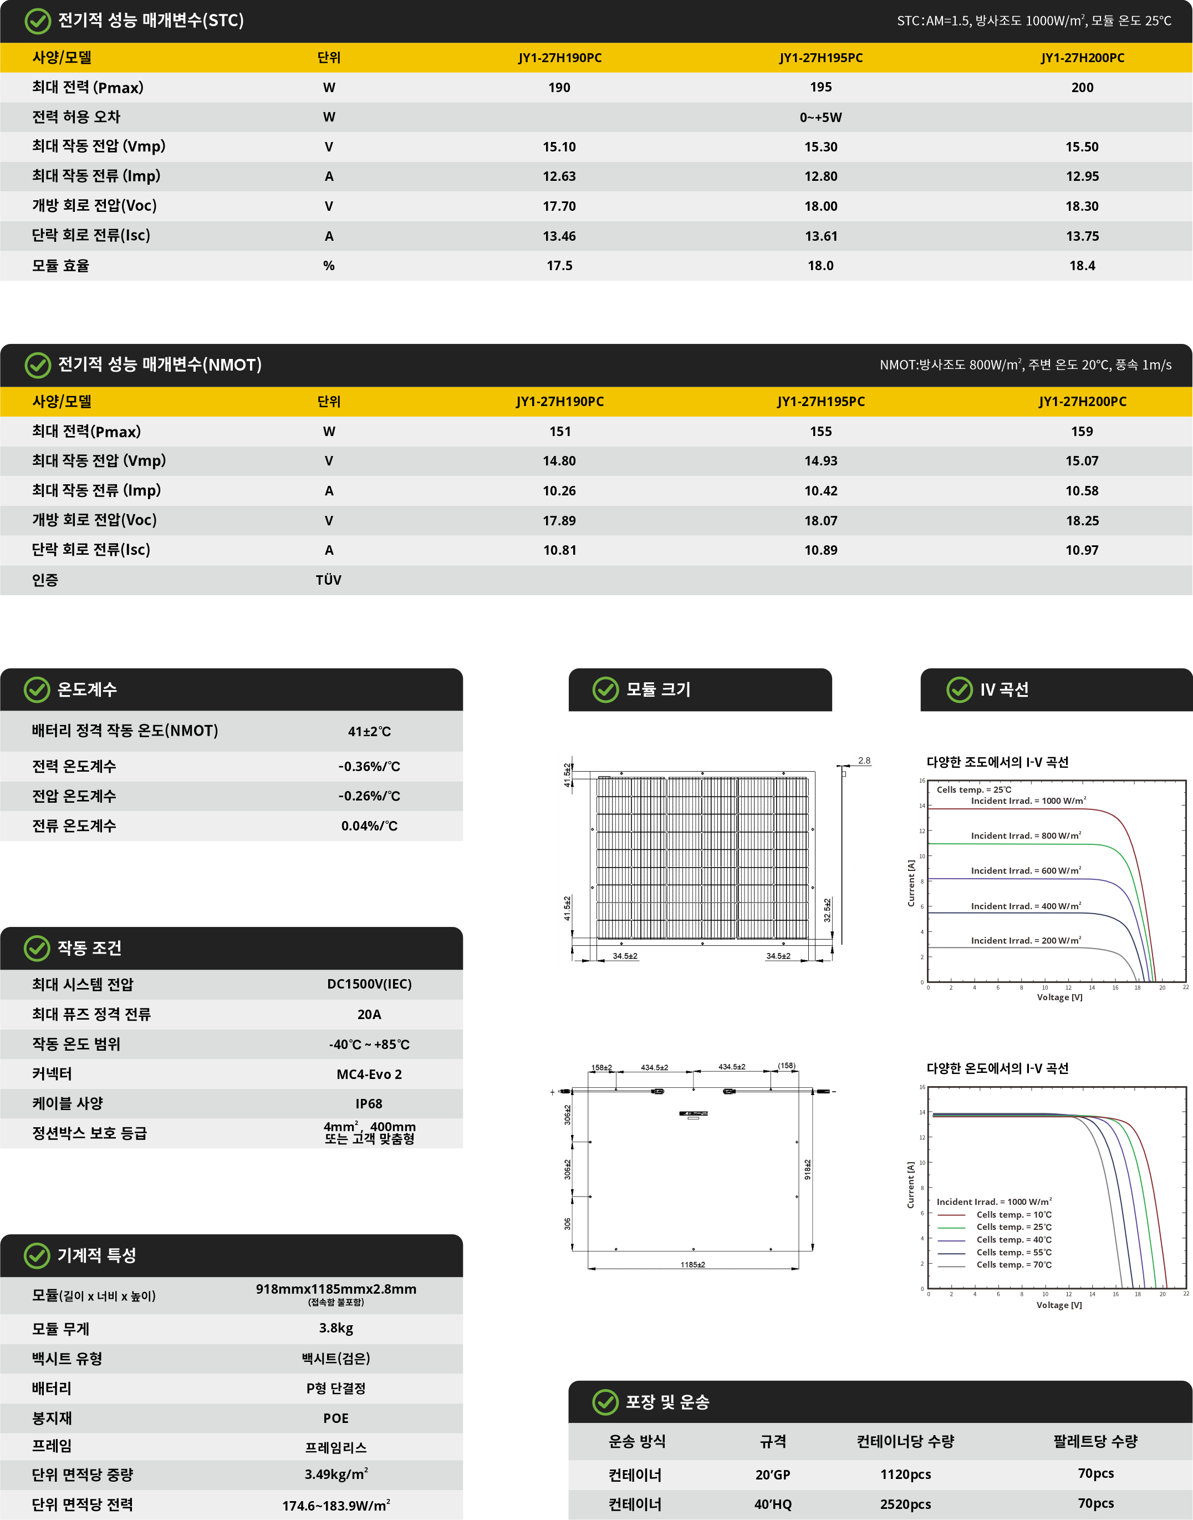Click the frame value 프레임리스
1193x1520 pixels.
(336, 1448)
